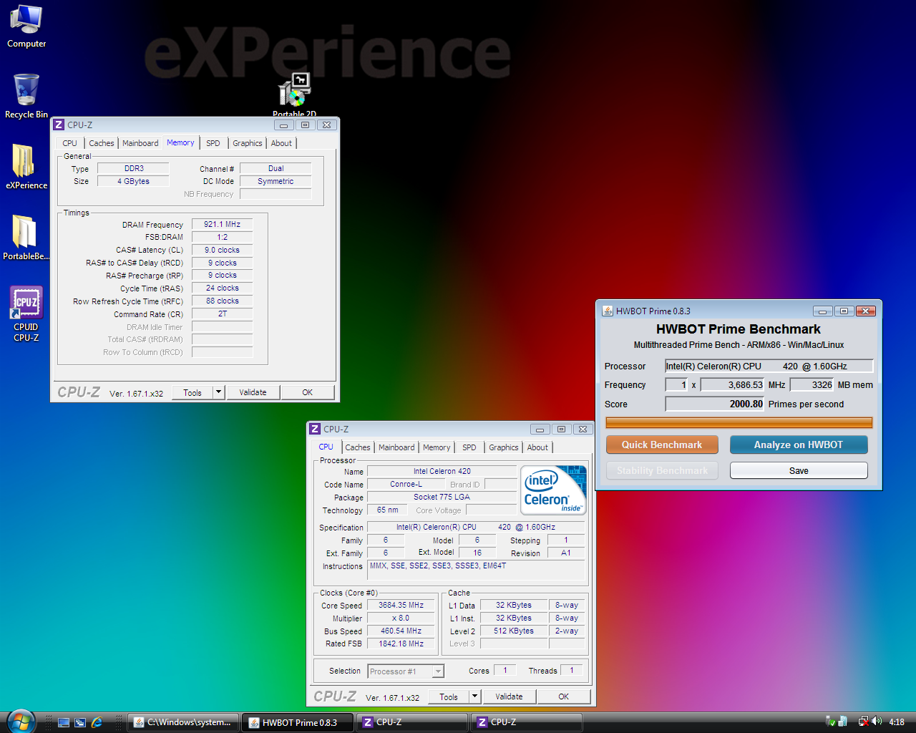Image resolution: width=916 pixels, height=733 pixels.
Task: Click the DRAM Frequency value 921.1 MHz
Action: [222, 224]
